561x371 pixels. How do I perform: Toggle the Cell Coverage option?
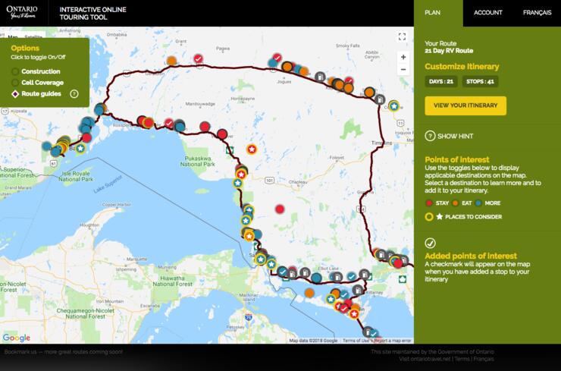click(x=15, y=83)
